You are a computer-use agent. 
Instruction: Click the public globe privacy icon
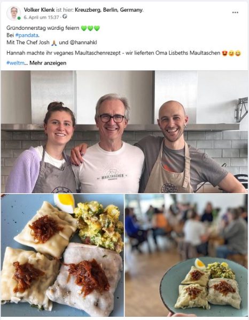[x=65, y=17]
